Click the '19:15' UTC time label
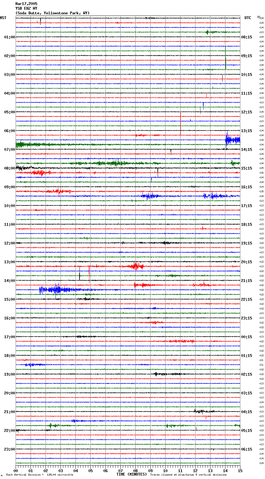 247,243
